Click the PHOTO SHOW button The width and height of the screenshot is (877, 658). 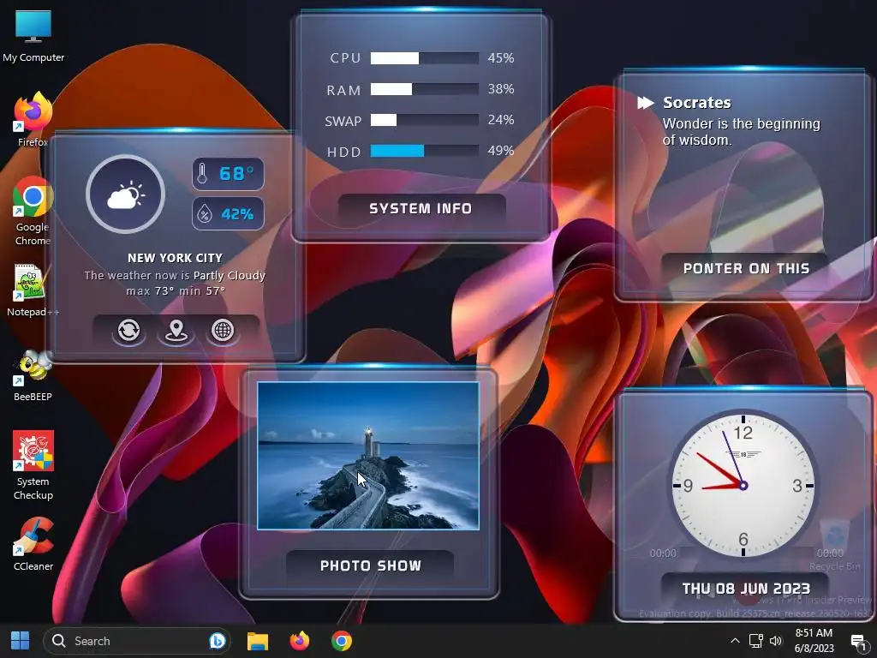tap(370, 565)
